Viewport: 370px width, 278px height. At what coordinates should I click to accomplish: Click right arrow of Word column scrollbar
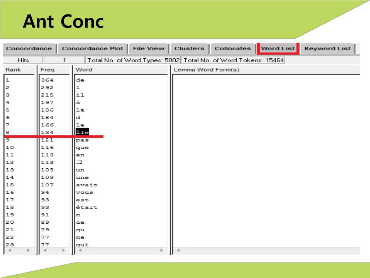[x=162, y=250]
